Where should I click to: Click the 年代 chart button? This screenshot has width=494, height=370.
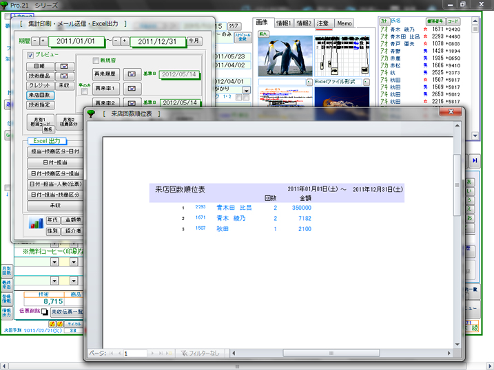point(52,220)
